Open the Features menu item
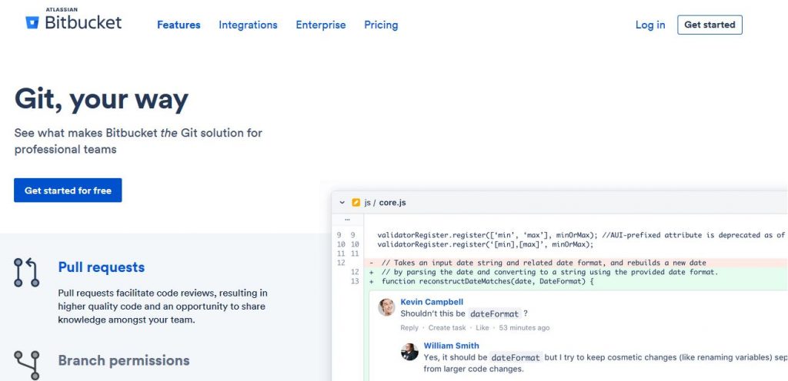Viewport: 788px width, 381px height. click(x=179, y=25)
